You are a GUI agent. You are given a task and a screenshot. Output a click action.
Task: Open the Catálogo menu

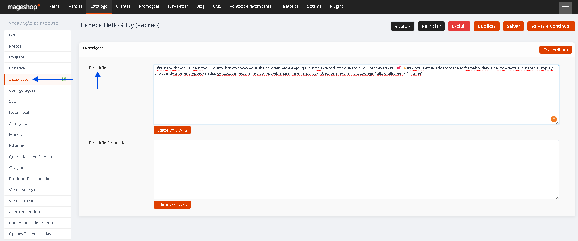[99, 7]
